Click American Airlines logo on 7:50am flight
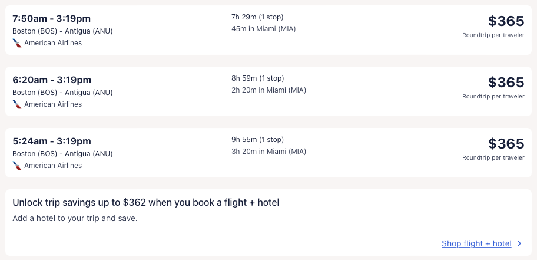This screenshot has height=260, width=537. (17, 43)
